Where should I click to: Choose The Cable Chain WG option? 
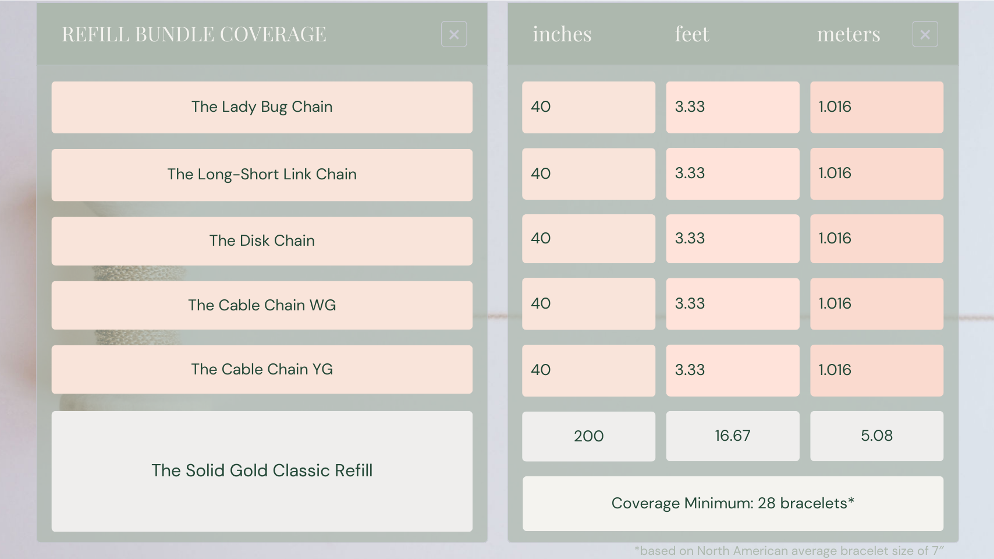tap(262, 305)
